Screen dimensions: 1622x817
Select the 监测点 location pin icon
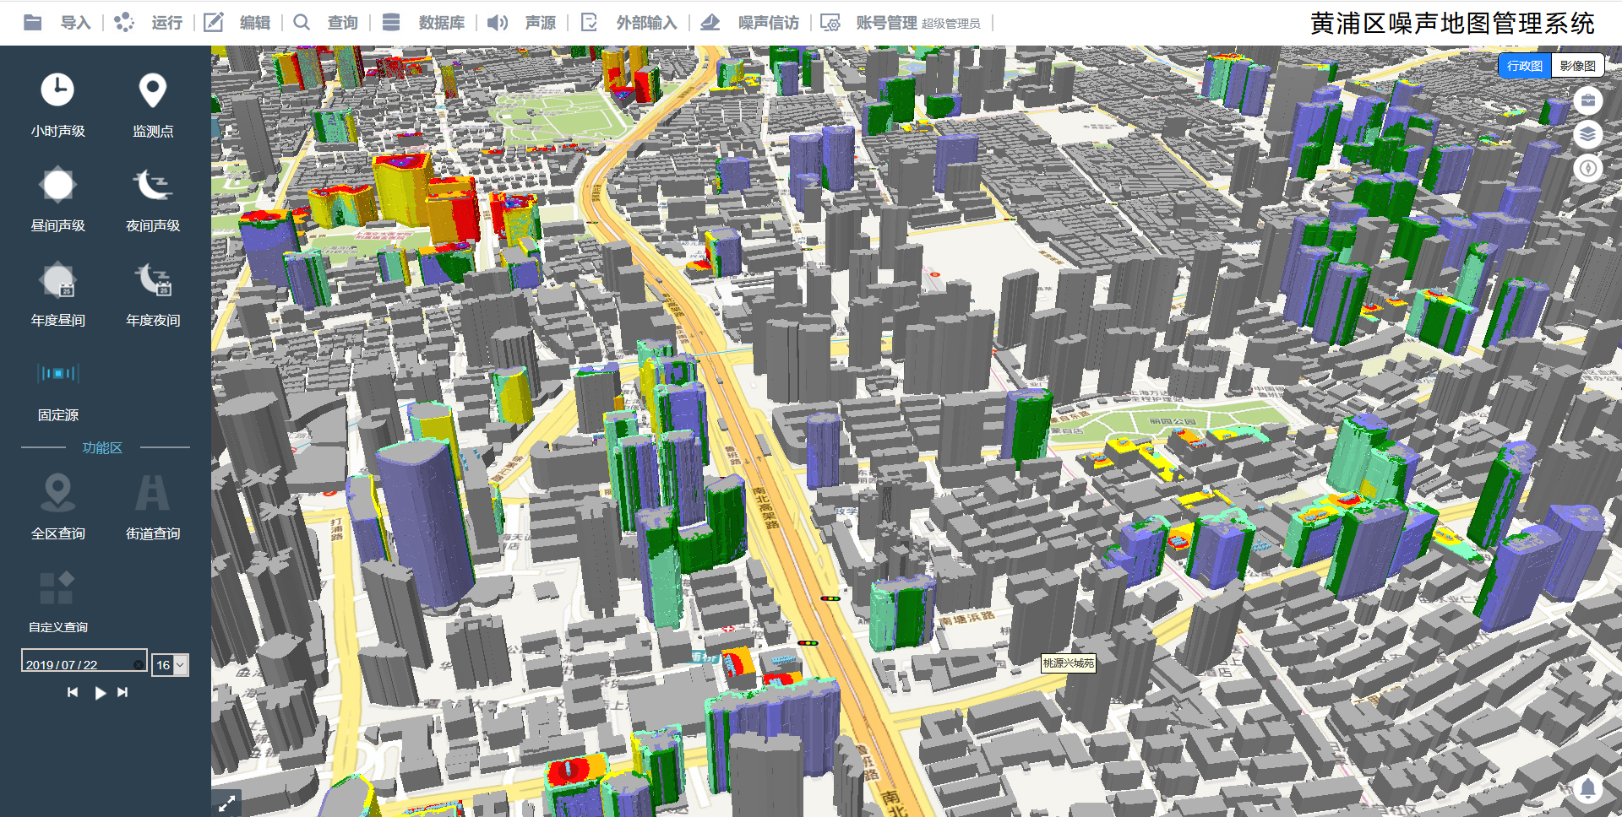(x=153, y=90)
